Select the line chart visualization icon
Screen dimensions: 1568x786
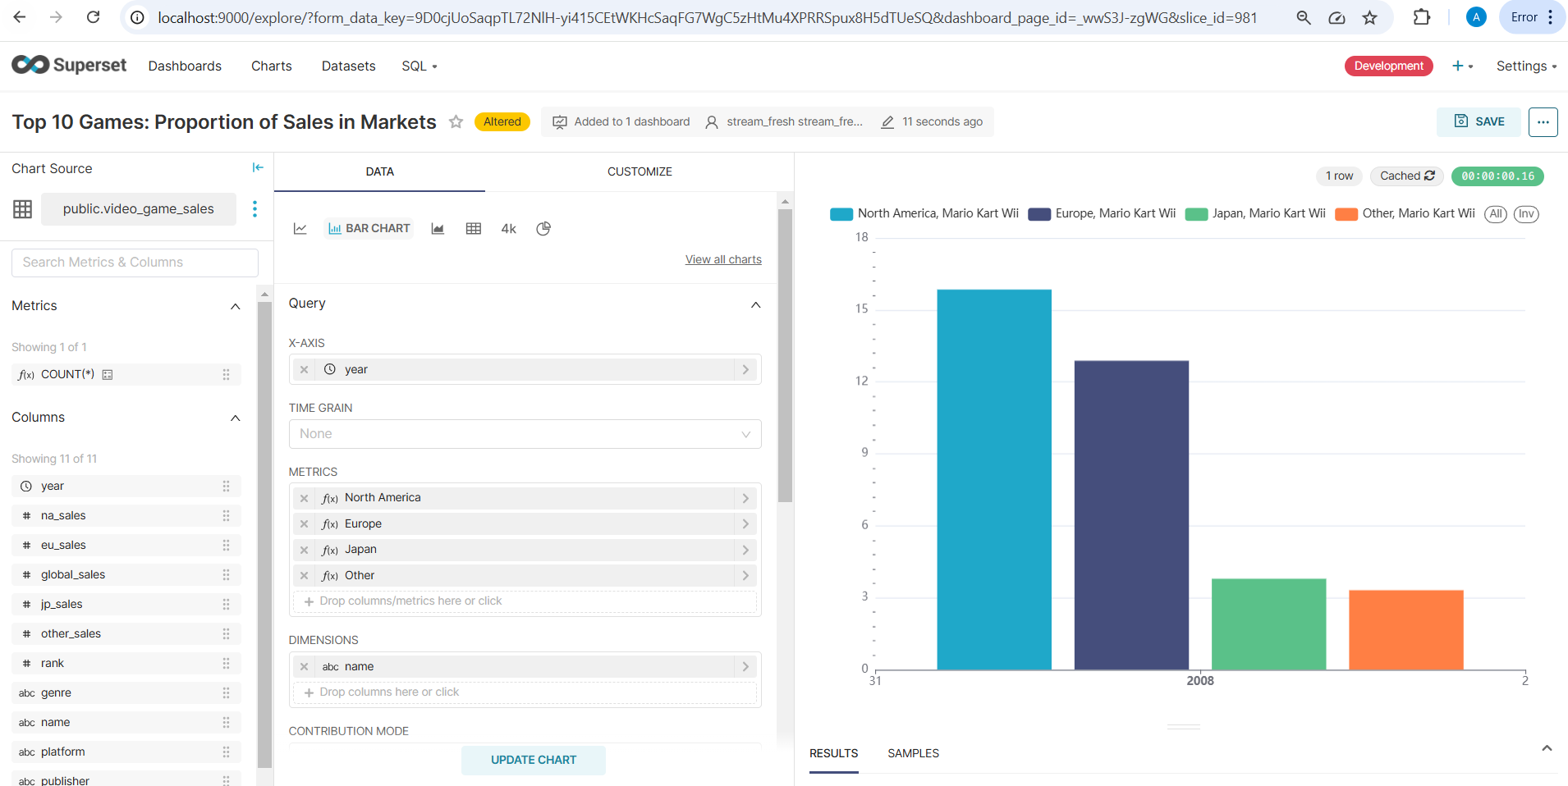(300, 229)
